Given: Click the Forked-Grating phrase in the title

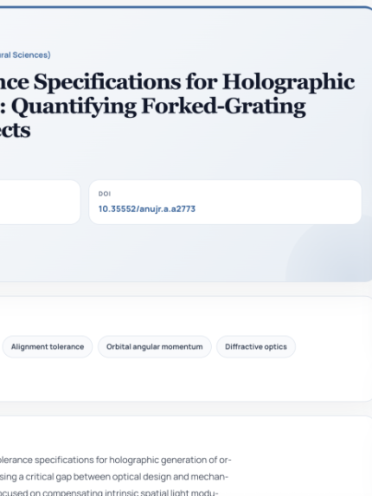Looking at the screenshot, I should coord(223,106).
